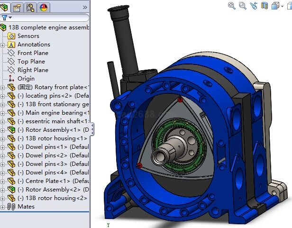292x228 pixels.
Task: Select the Zoom to Area tool
Action: tap(243, 6)
